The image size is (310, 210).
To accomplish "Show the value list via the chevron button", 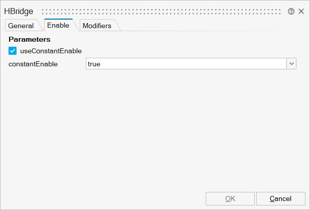I will [x=291, y=64].
